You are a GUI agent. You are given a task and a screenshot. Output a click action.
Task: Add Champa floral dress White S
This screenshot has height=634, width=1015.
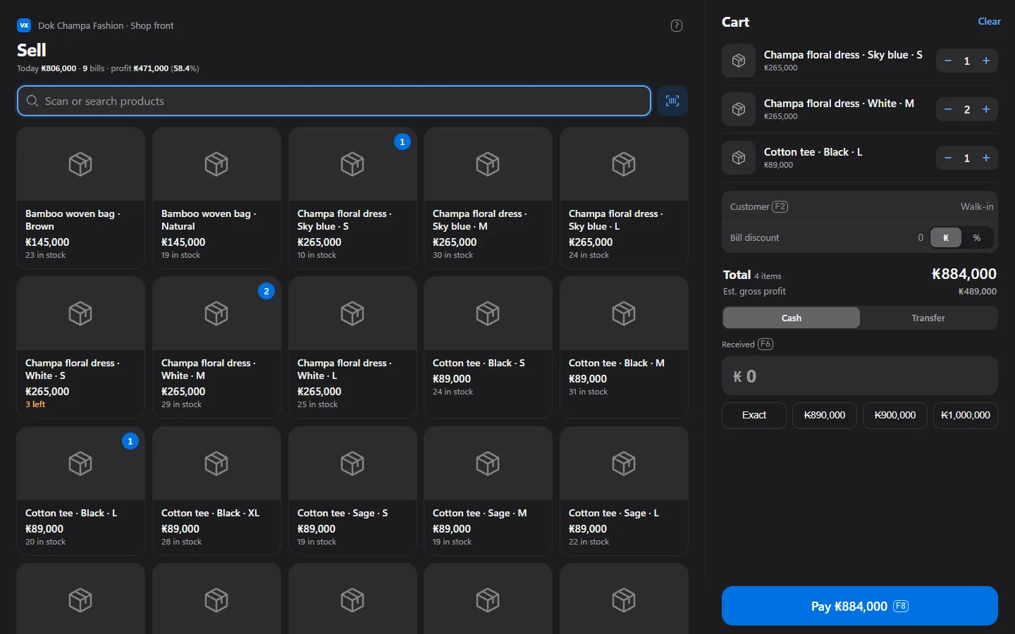(x=80, y=347)
